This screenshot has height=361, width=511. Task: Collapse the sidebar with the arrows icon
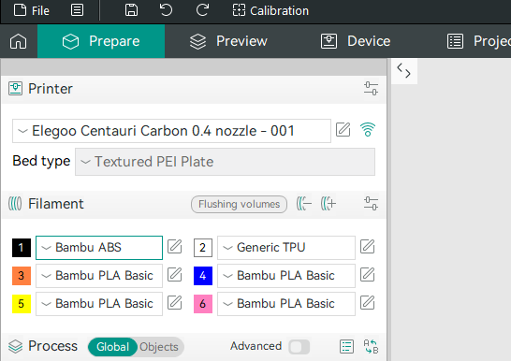point(403,71)
